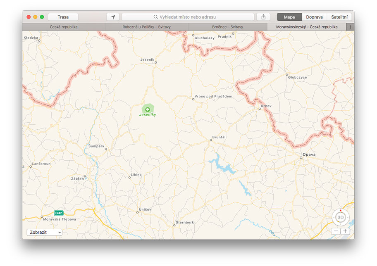
Task: Switch to Doprava view
Action: [x=314, y=17]
